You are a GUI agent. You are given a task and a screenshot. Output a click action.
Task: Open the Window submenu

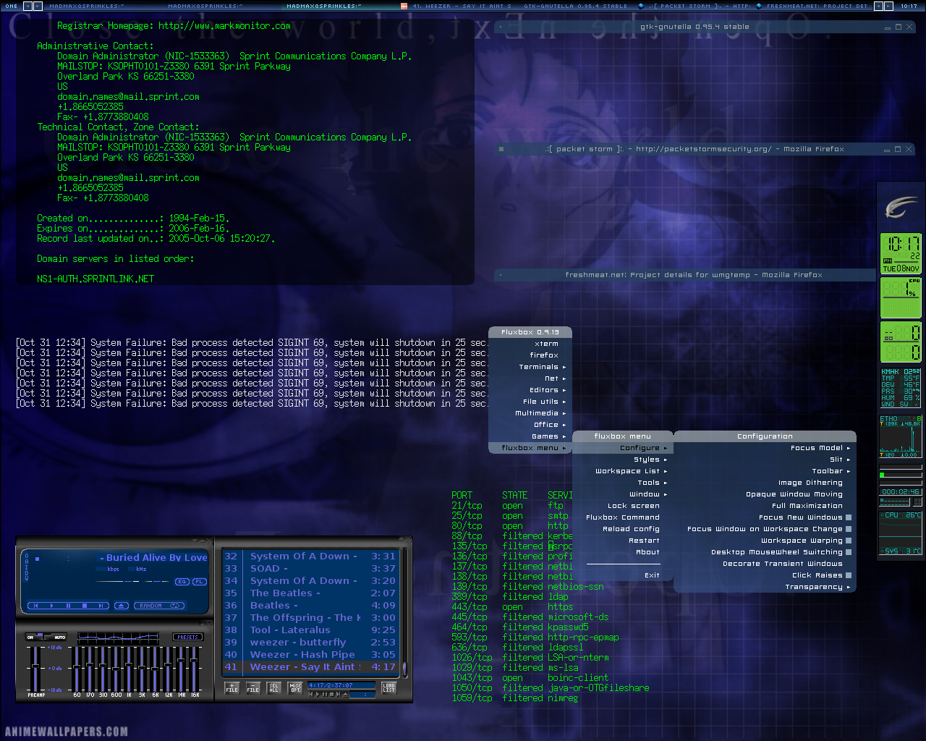(623, 494)
